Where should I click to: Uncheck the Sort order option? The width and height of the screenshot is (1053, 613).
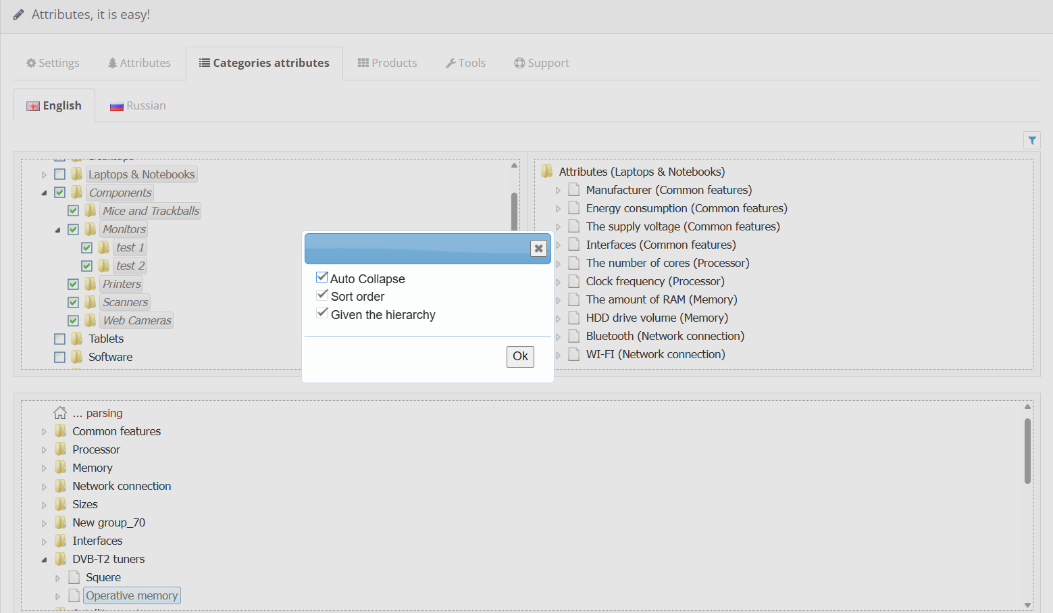pyautogui.click(x=322, y=295)
